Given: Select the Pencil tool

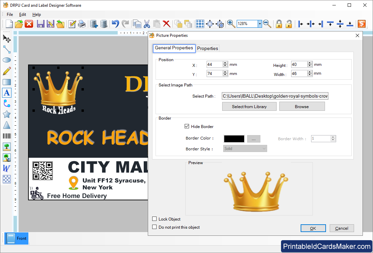Looking at the screenshot, I should [x=7, y=71].
